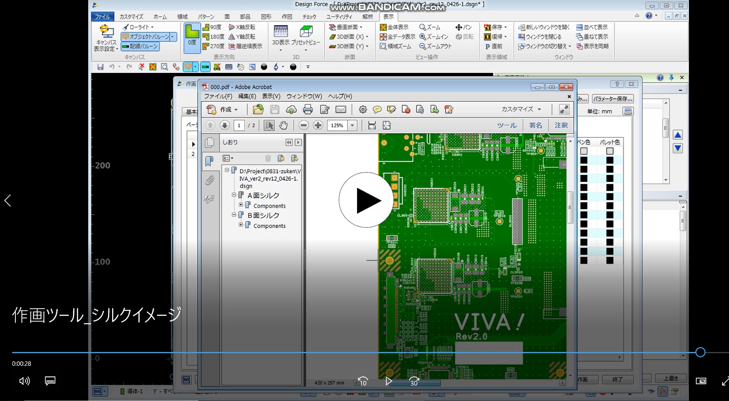The image size is (729, 401).
Task: Open the Acrobat 編集(E) menu
Action: 247,96
